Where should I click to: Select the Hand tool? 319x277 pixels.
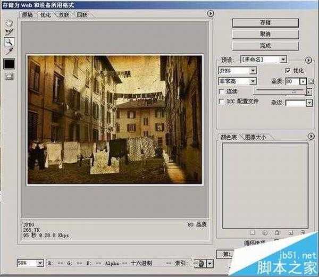pos(9,23)
